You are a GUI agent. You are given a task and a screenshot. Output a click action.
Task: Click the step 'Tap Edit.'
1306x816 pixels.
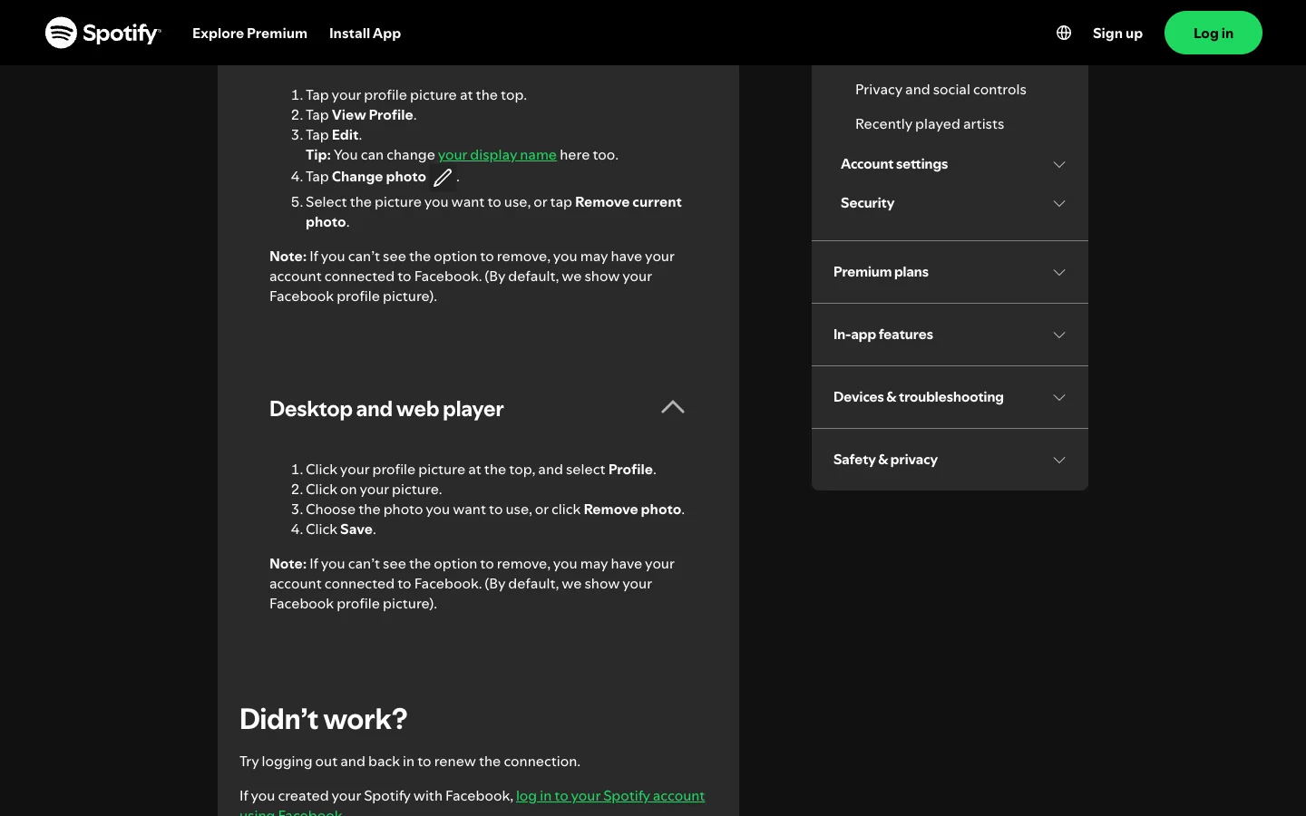click(334, 135)
